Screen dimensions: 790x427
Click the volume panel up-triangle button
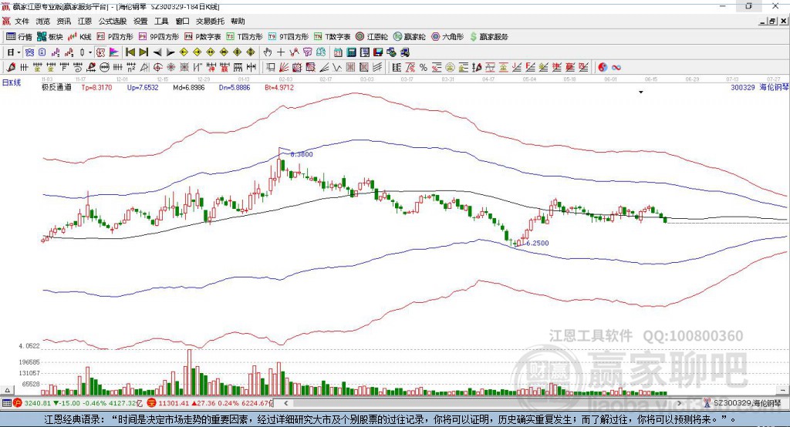pyautogui.click(x=7, y=390)
